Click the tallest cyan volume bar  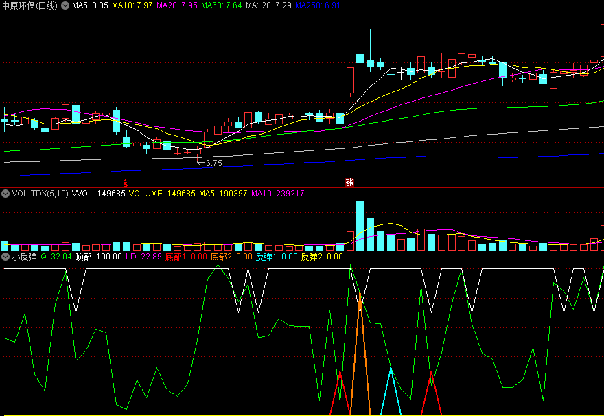point(360,226)
